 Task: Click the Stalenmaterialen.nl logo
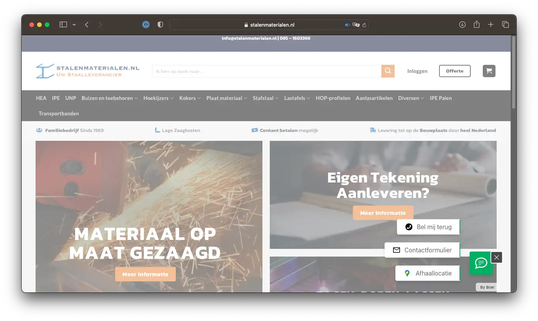tap(88, 71)
